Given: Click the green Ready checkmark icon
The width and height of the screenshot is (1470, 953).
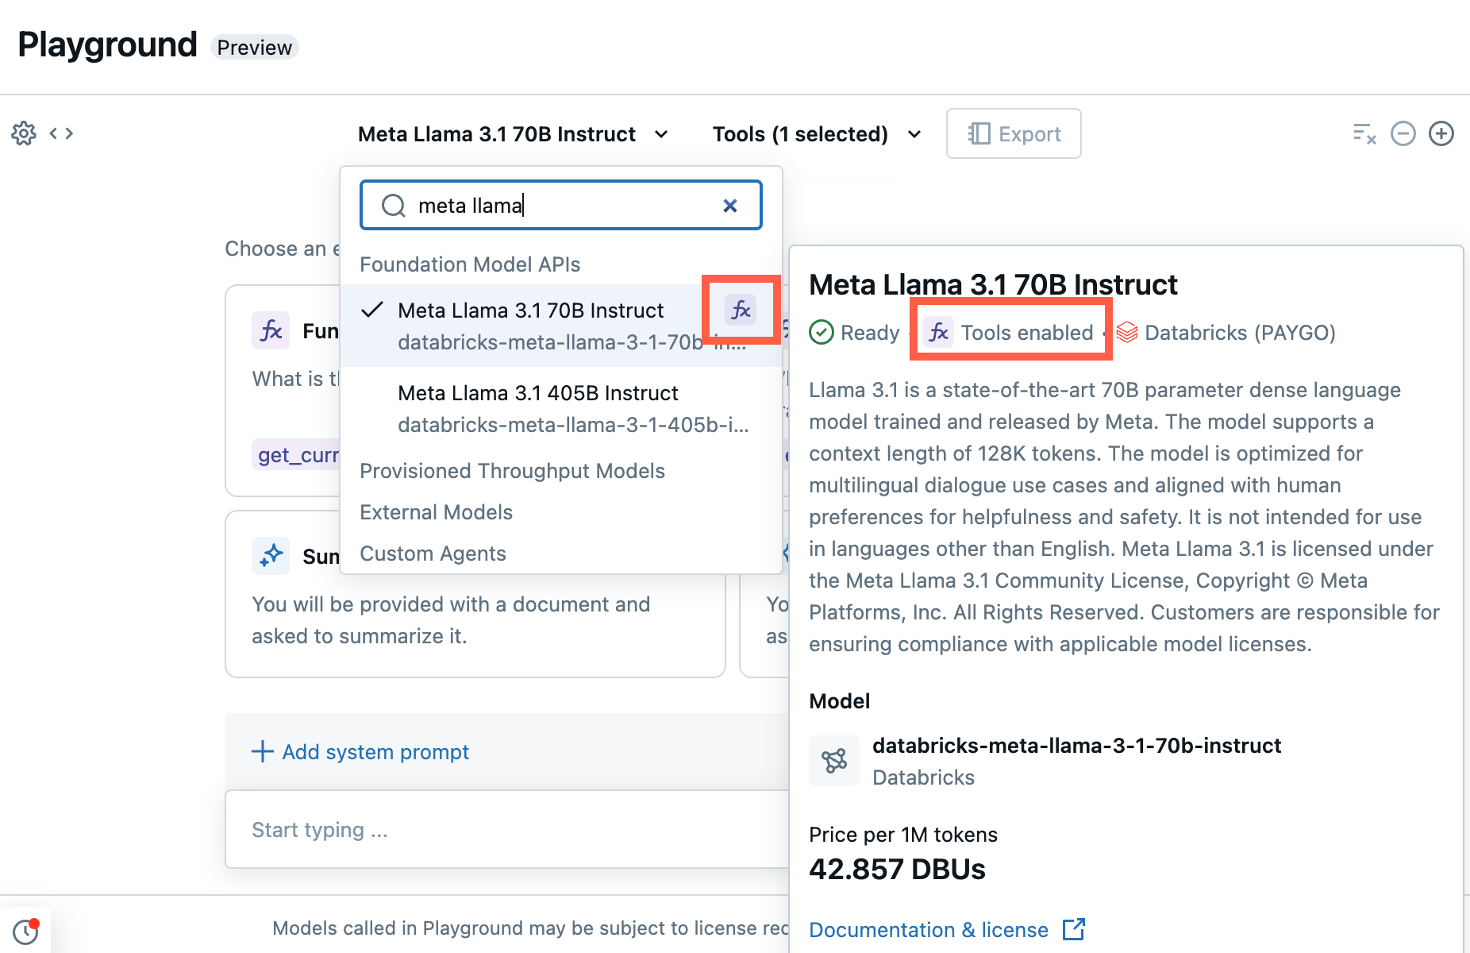Looking at the screenshot, I should (x=822, y=332).
